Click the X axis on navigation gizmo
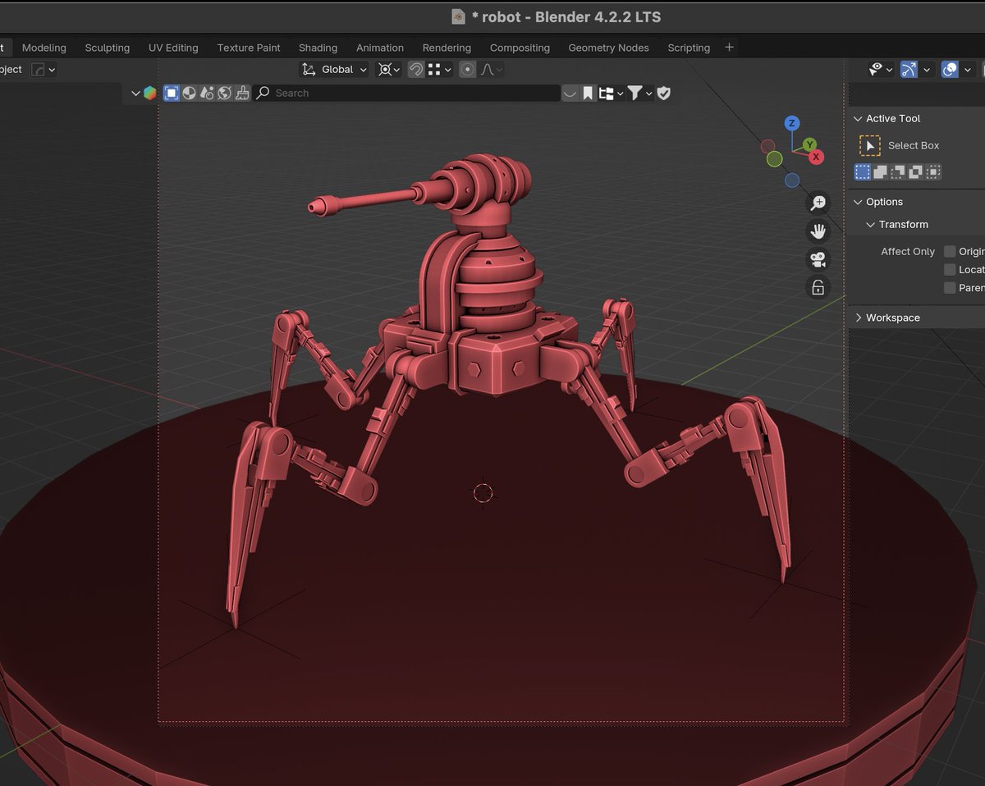 click(815, 157)
